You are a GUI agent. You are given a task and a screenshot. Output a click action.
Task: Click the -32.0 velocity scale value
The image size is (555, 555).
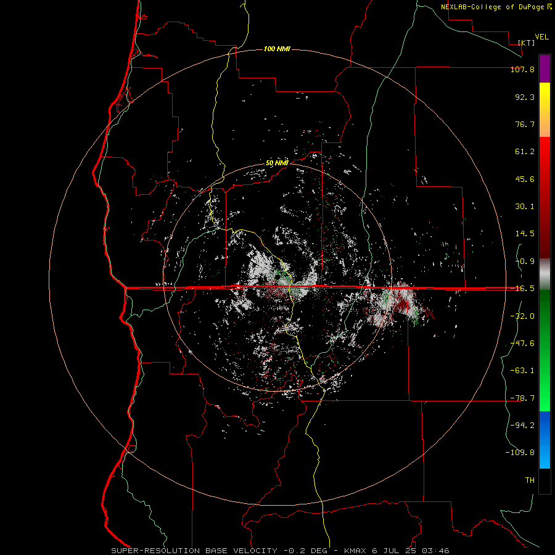coord(522,316)
